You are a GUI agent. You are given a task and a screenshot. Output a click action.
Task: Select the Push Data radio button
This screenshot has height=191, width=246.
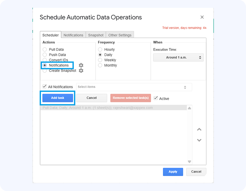point(45,55)
